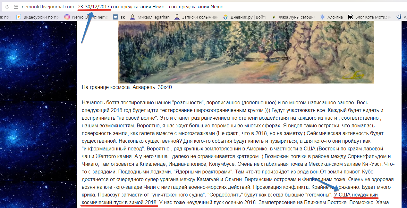Open the Алсигна bookmark
The image size is (407, 208).
pos(331,17)
